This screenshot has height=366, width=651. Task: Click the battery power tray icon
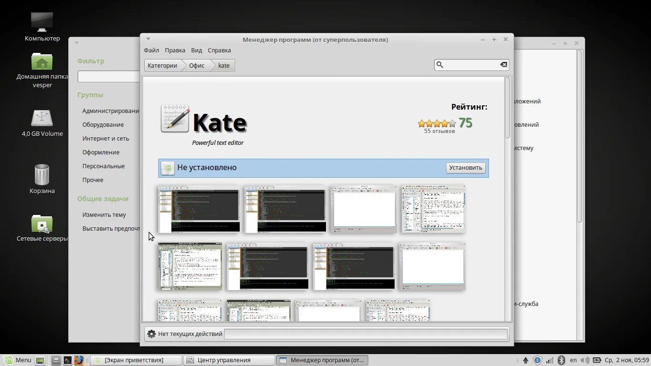click(x=598, y=360)
